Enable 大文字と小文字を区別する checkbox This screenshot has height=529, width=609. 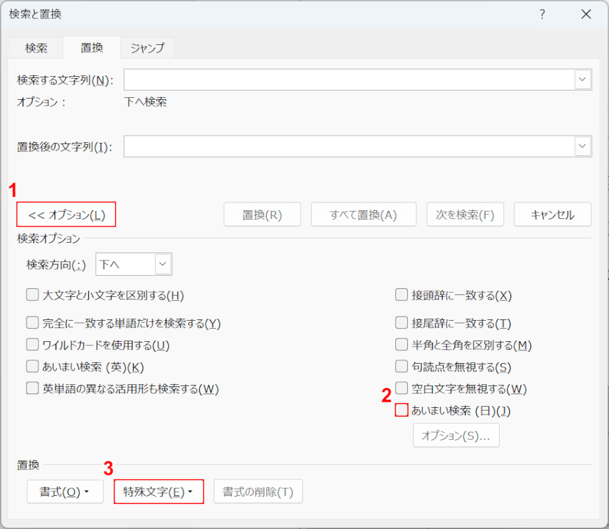click(32, 295)
